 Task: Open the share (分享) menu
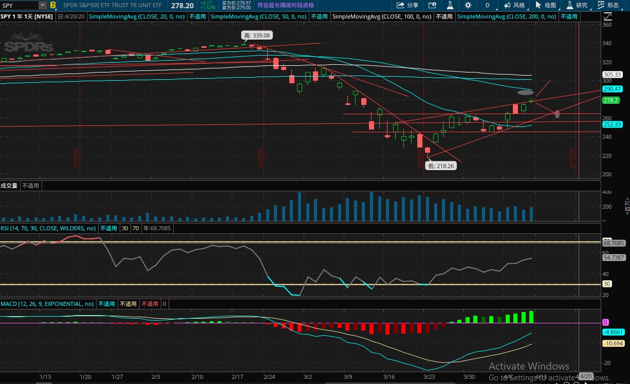[x=408, y=5]
